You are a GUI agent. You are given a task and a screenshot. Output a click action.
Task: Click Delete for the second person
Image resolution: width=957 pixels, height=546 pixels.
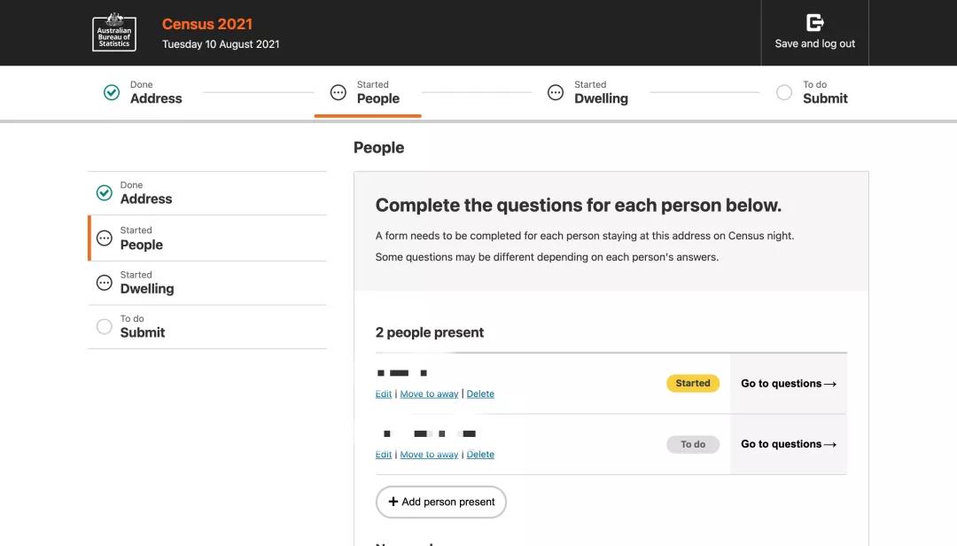[480, 454]
